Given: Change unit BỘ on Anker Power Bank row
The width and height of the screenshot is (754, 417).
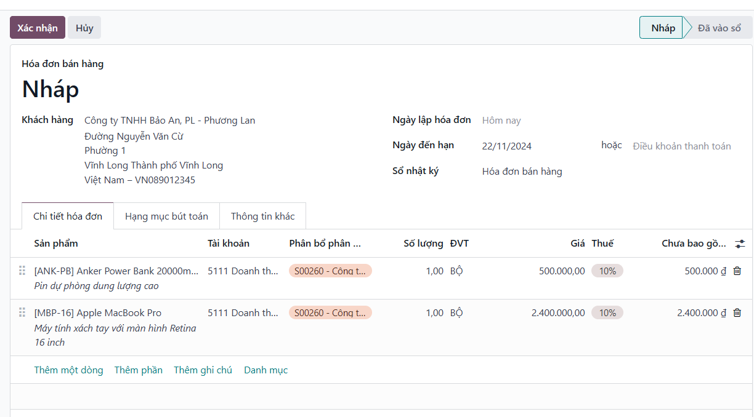Looking at the screenshot, I should pyautogui.click(x=456, y=271).
